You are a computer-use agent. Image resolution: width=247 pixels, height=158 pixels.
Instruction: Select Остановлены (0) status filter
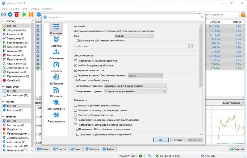(16, 47)
